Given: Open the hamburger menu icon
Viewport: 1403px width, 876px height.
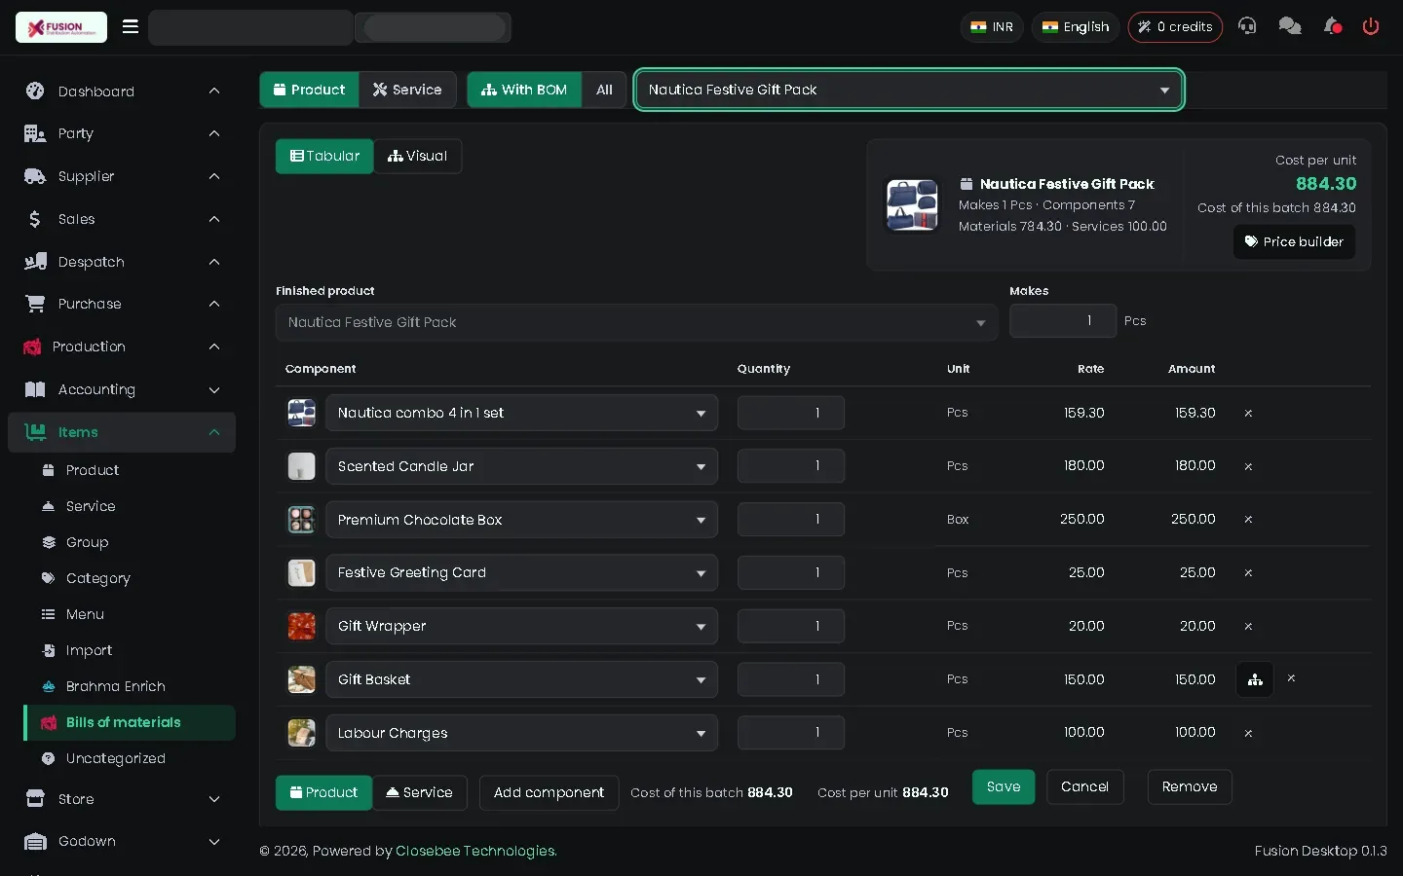Looking at the screenshot, I should 131,27.
